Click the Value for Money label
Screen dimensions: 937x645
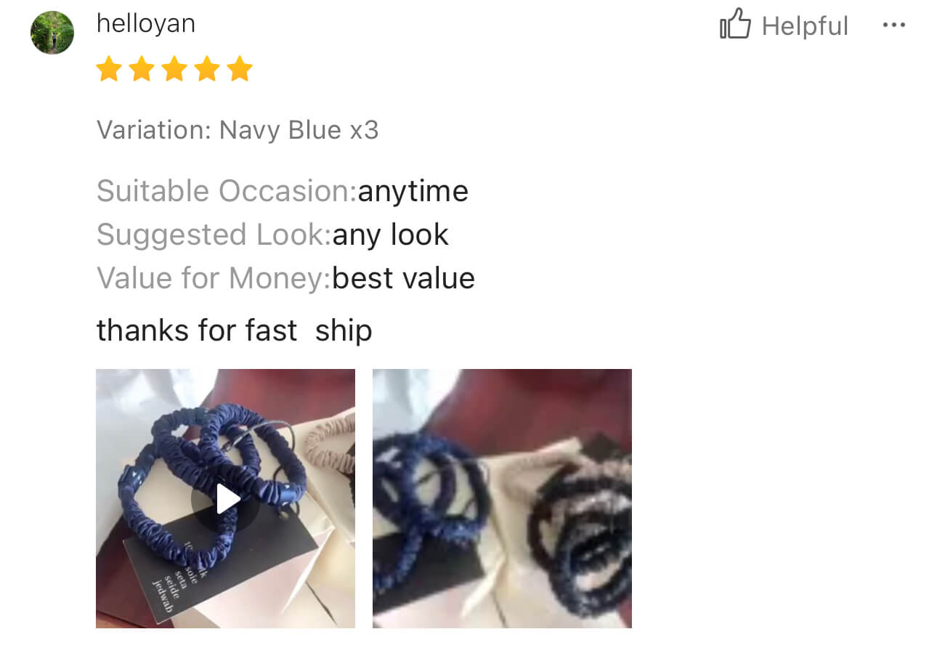click(x=214, y=278)
